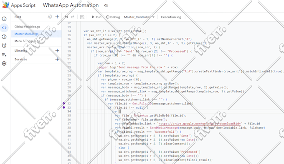Run the selected function
Screen dimensions: 284x164
coord(96,17)
